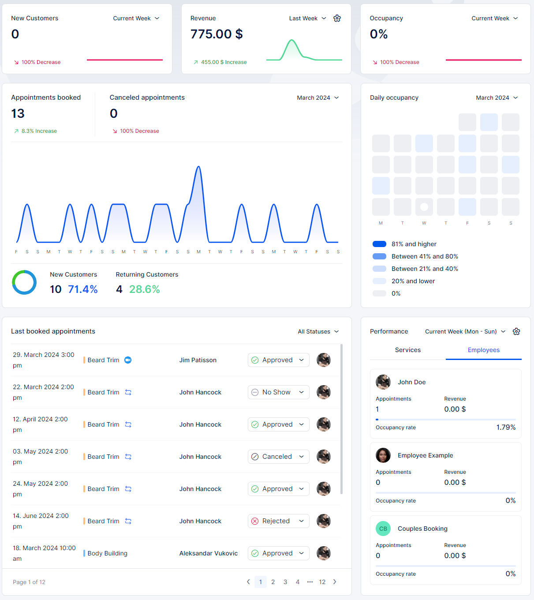Click the appointments list vertical scrollbar
The width and height of the screenshot is (534, 600).
[x=342, y=419]
